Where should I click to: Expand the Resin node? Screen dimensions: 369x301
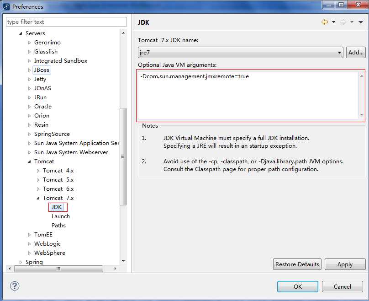[x=29, y=125]
